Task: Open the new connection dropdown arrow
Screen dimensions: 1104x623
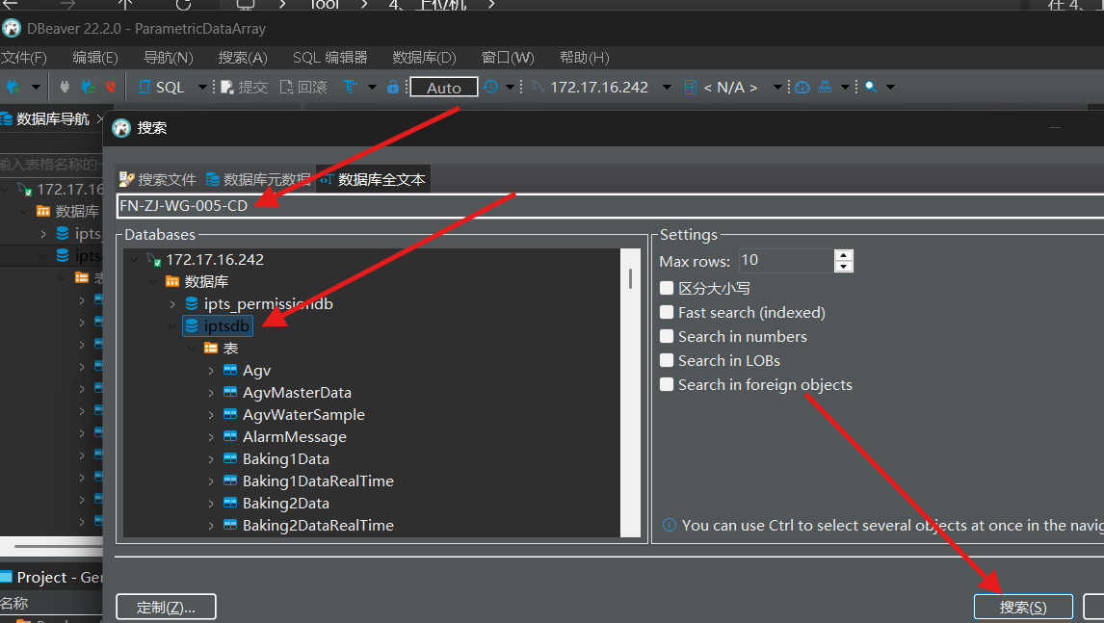Action: point(36,88)
